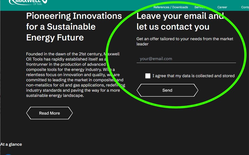The image size is (249, 155).
Task: Click the Read More button
Action: point(50,113)
